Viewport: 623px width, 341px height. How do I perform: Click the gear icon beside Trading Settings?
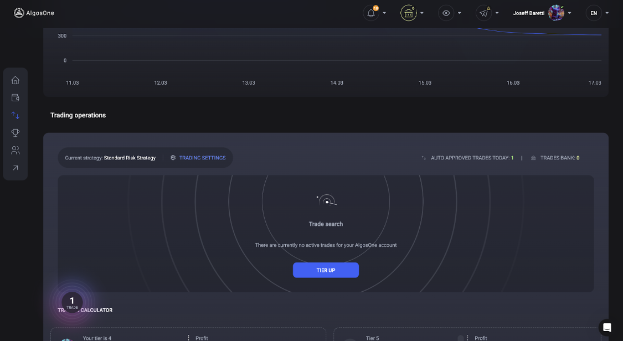(x=173, y=158)
